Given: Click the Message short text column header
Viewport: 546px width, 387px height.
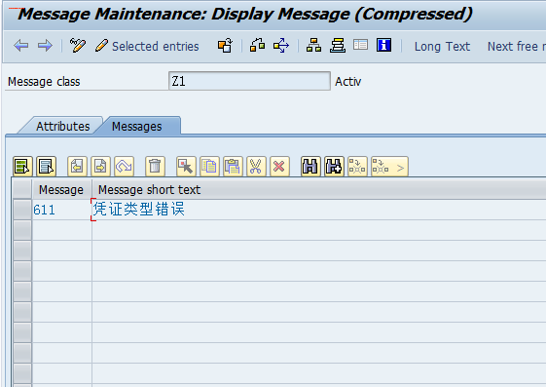Looking at the screenshot, I should coord(149,190).
